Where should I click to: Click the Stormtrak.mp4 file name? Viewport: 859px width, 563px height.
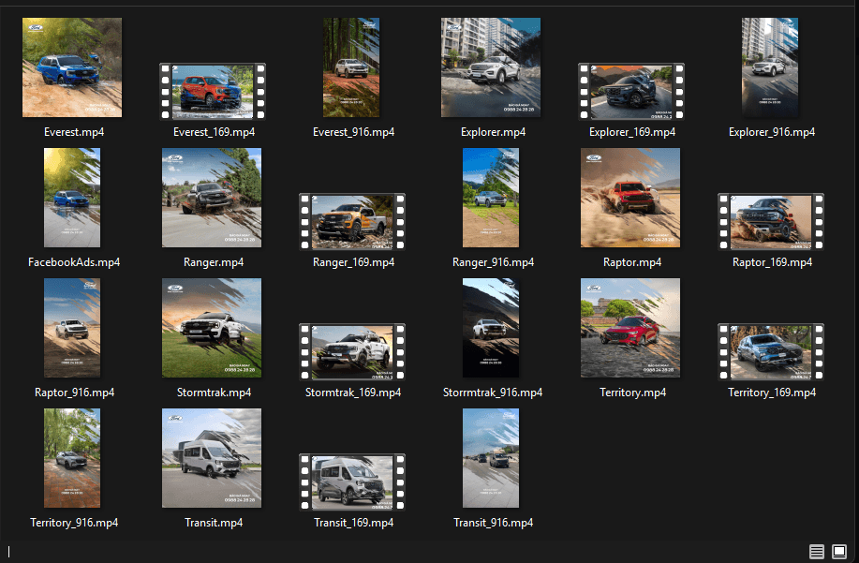click(x=214, y=393)
